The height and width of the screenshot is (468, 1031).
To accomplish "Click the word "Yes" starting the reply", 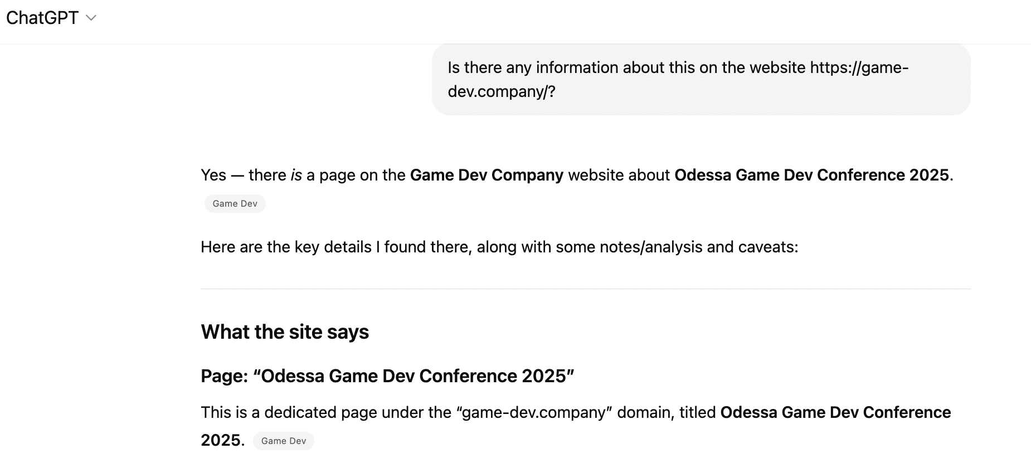I will 213,175.
